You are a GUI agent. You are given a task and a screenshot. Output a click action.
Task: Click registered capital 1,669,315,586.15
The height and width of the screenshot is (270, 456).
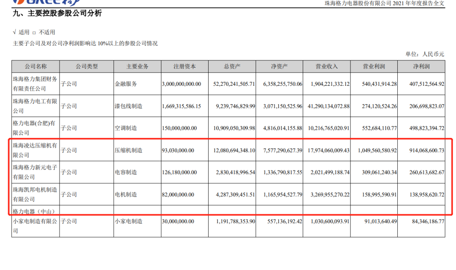click(x=182, y=106)
